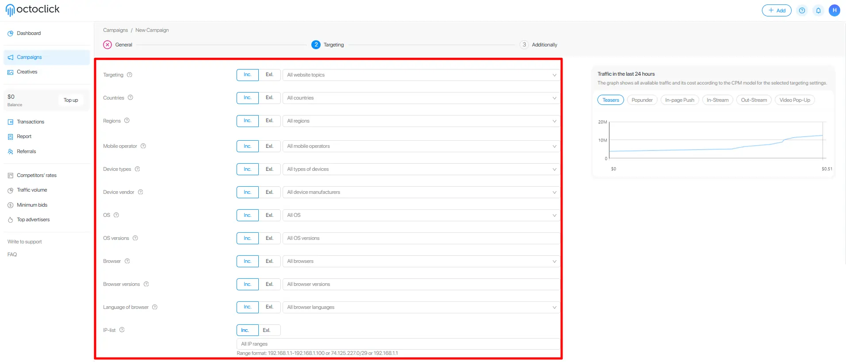Click the octoclick logo
This screenshot has height=362, width=846.
coord(32,10)
